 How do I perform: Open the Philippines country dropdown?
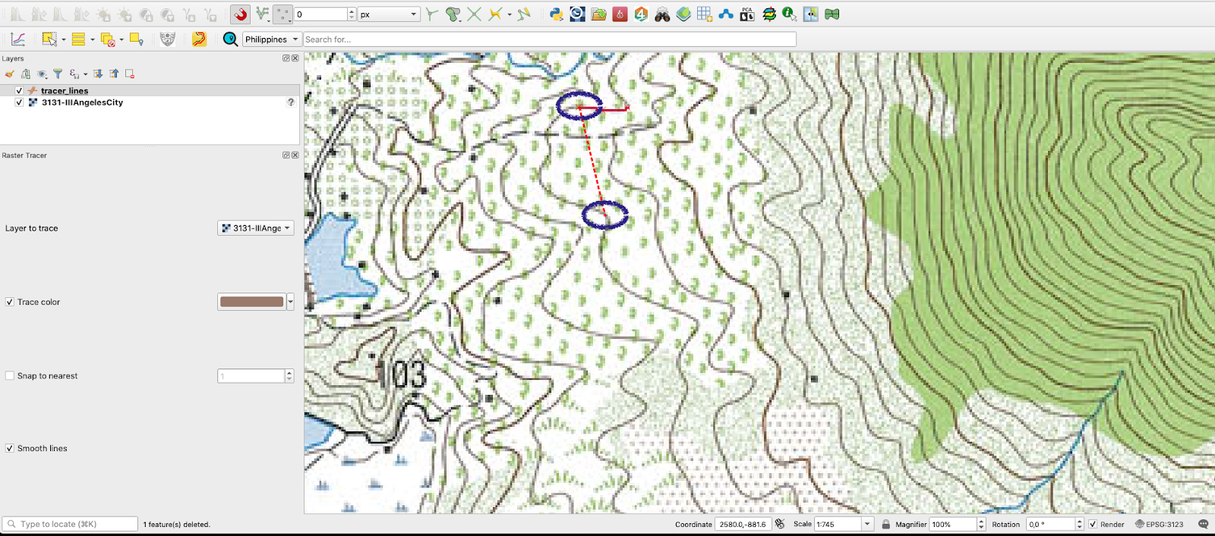pos(271,39)
